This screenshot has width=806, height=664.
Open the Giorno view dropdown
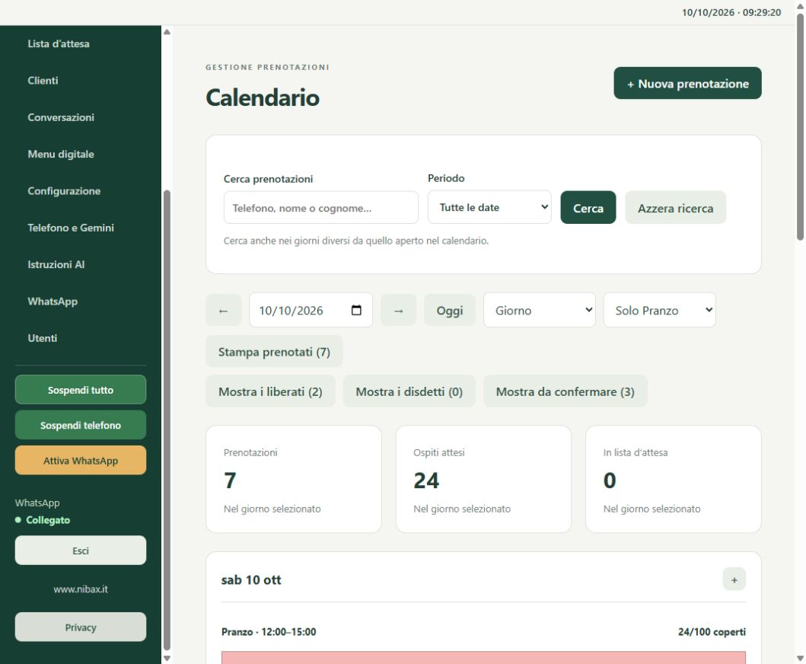tap(539, 310)
